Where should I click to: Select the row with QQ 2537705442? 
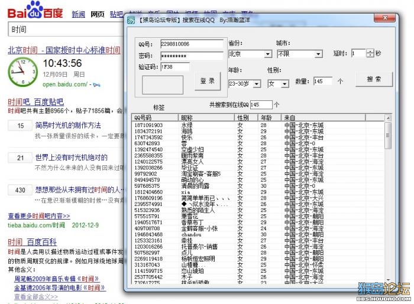[x=257, y=277]
